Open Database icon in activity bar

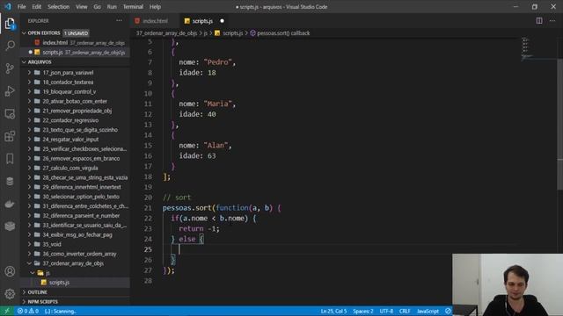tap(10, 182)
